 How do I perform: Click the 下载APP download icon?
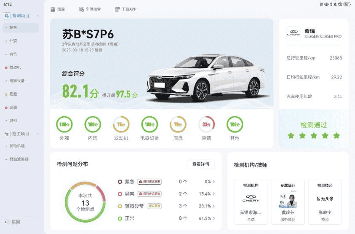117,9
